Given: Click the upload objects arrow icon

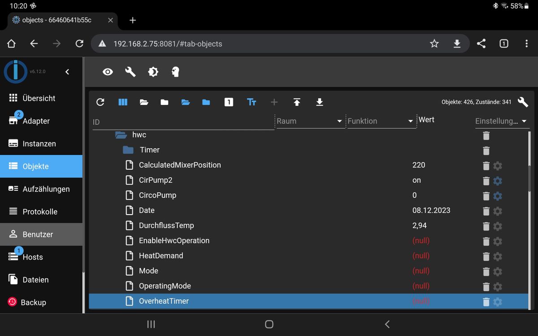Looking at the screenshot, I should [x=297, y=102].
